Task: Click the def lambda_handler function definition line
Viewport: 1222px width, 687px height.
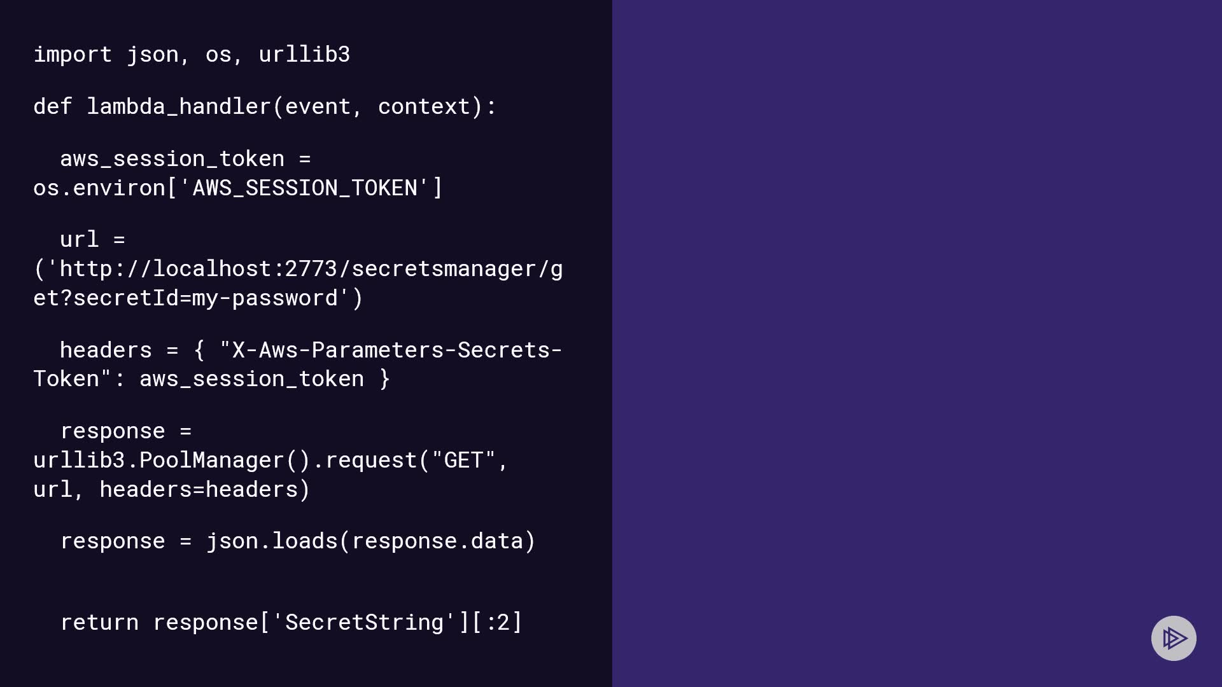Action: [x=265, y=107]
